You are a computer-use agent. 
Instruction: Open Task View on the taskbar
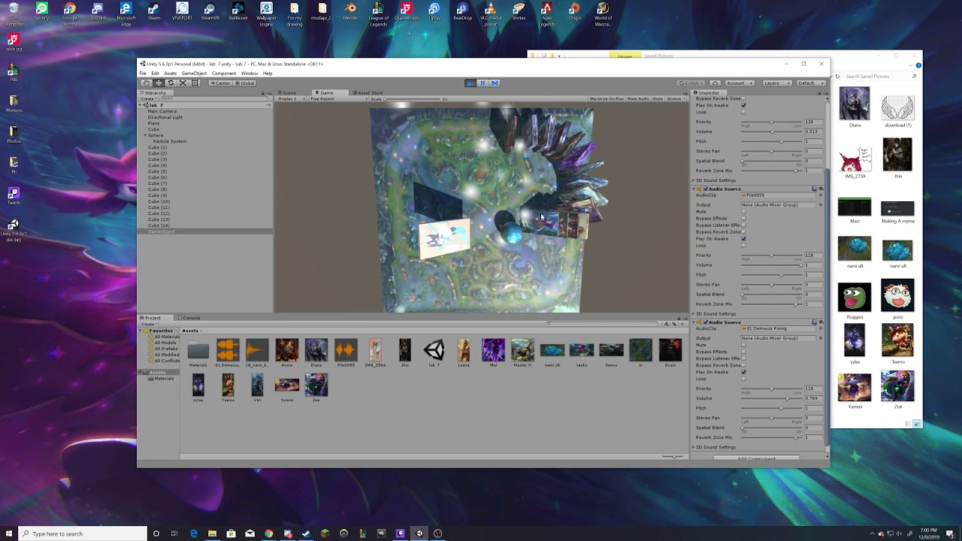coord(174,533)
